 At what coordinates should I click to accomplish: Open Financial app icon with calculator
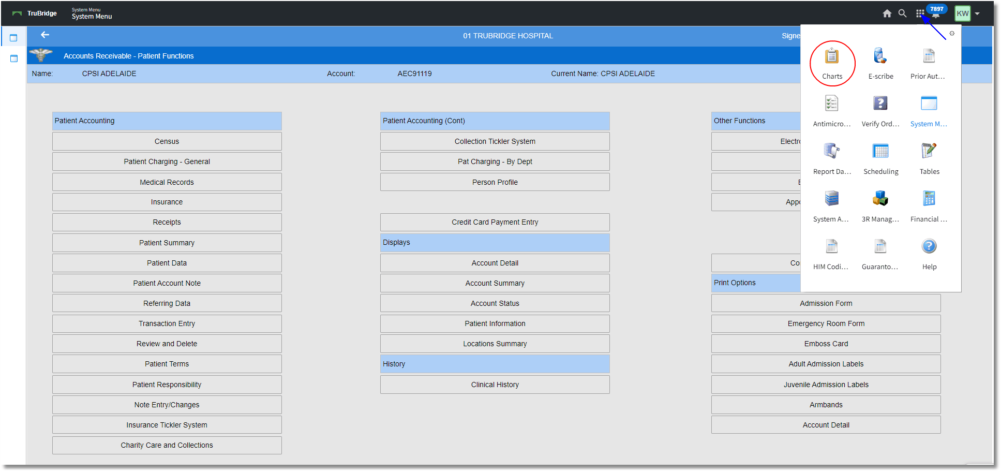tap(929, 199)
